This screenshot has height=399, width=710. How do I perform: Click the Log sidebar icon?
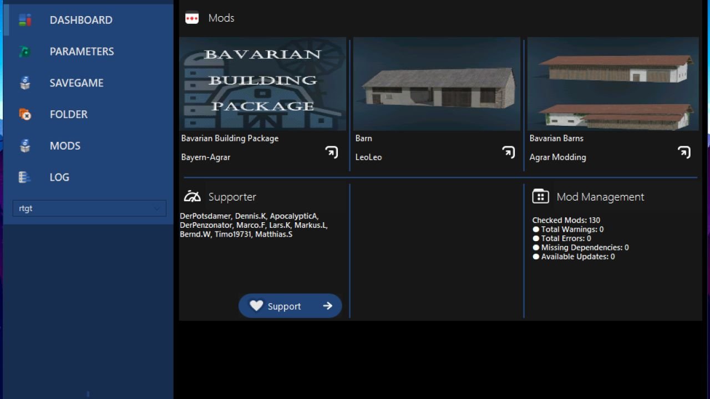coord(25,177)
